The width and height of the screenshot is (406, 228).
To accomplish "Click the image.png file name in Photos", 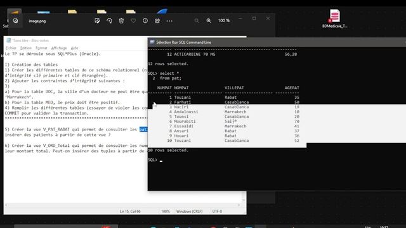I will point(37,21).
